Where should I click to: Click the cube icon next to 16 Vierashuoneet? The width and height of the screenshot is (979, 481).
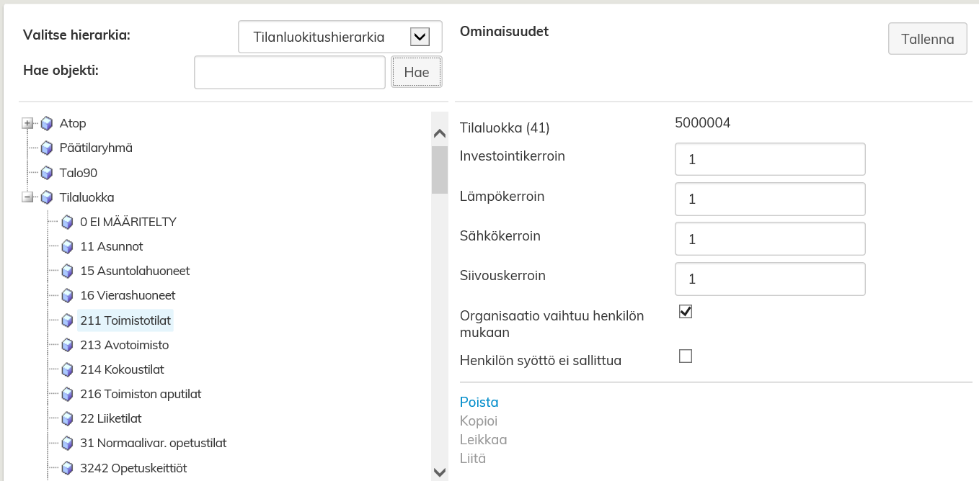[x=68, y=296]
